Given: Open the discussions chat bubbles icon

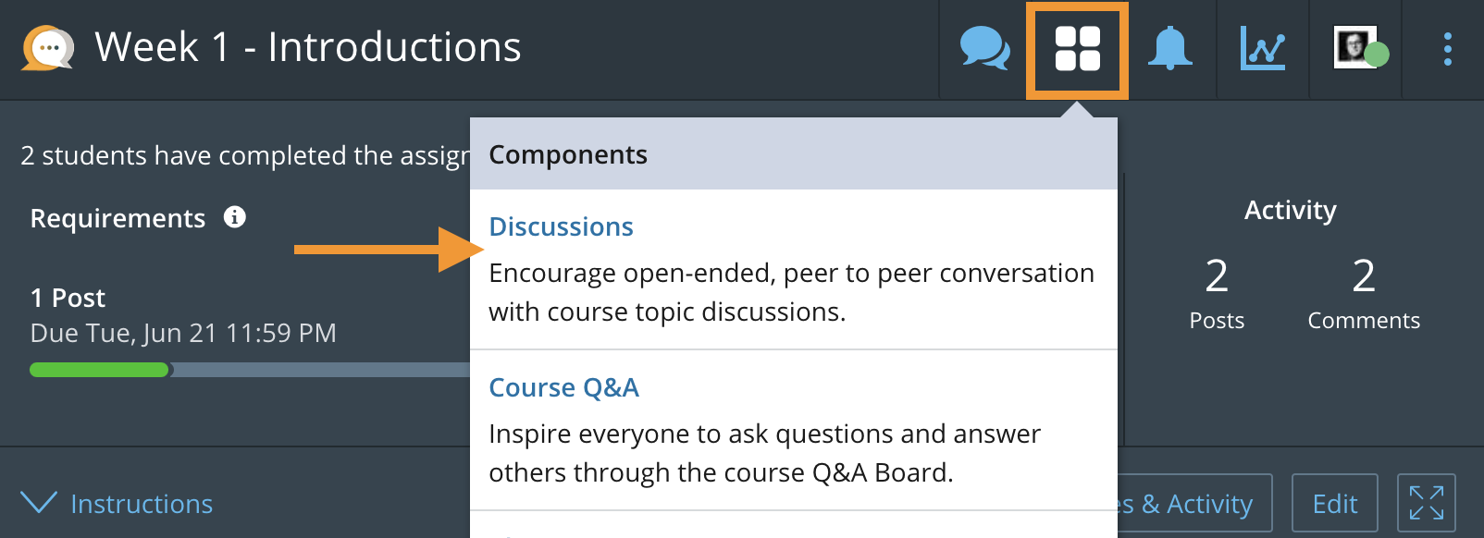Looking at the screenshot, I should click(x=985, y=48).
